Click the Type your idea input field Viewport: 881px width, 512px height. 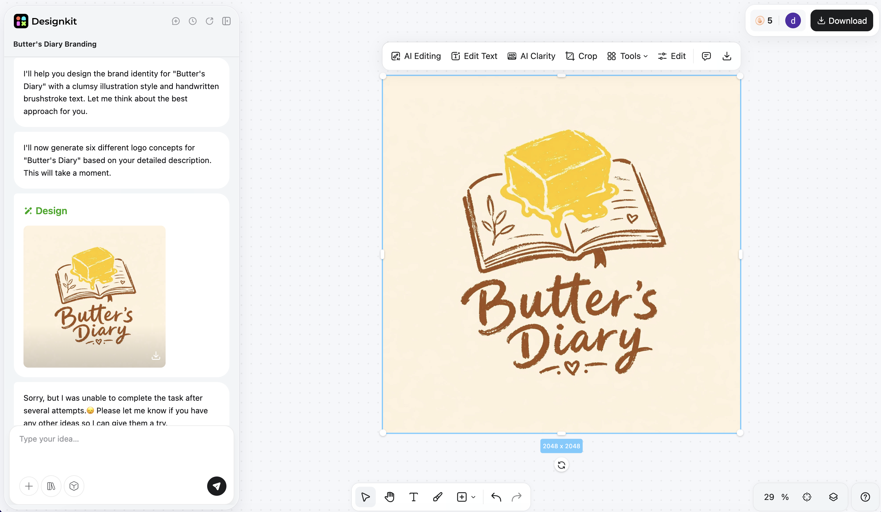tap(121, 451)
